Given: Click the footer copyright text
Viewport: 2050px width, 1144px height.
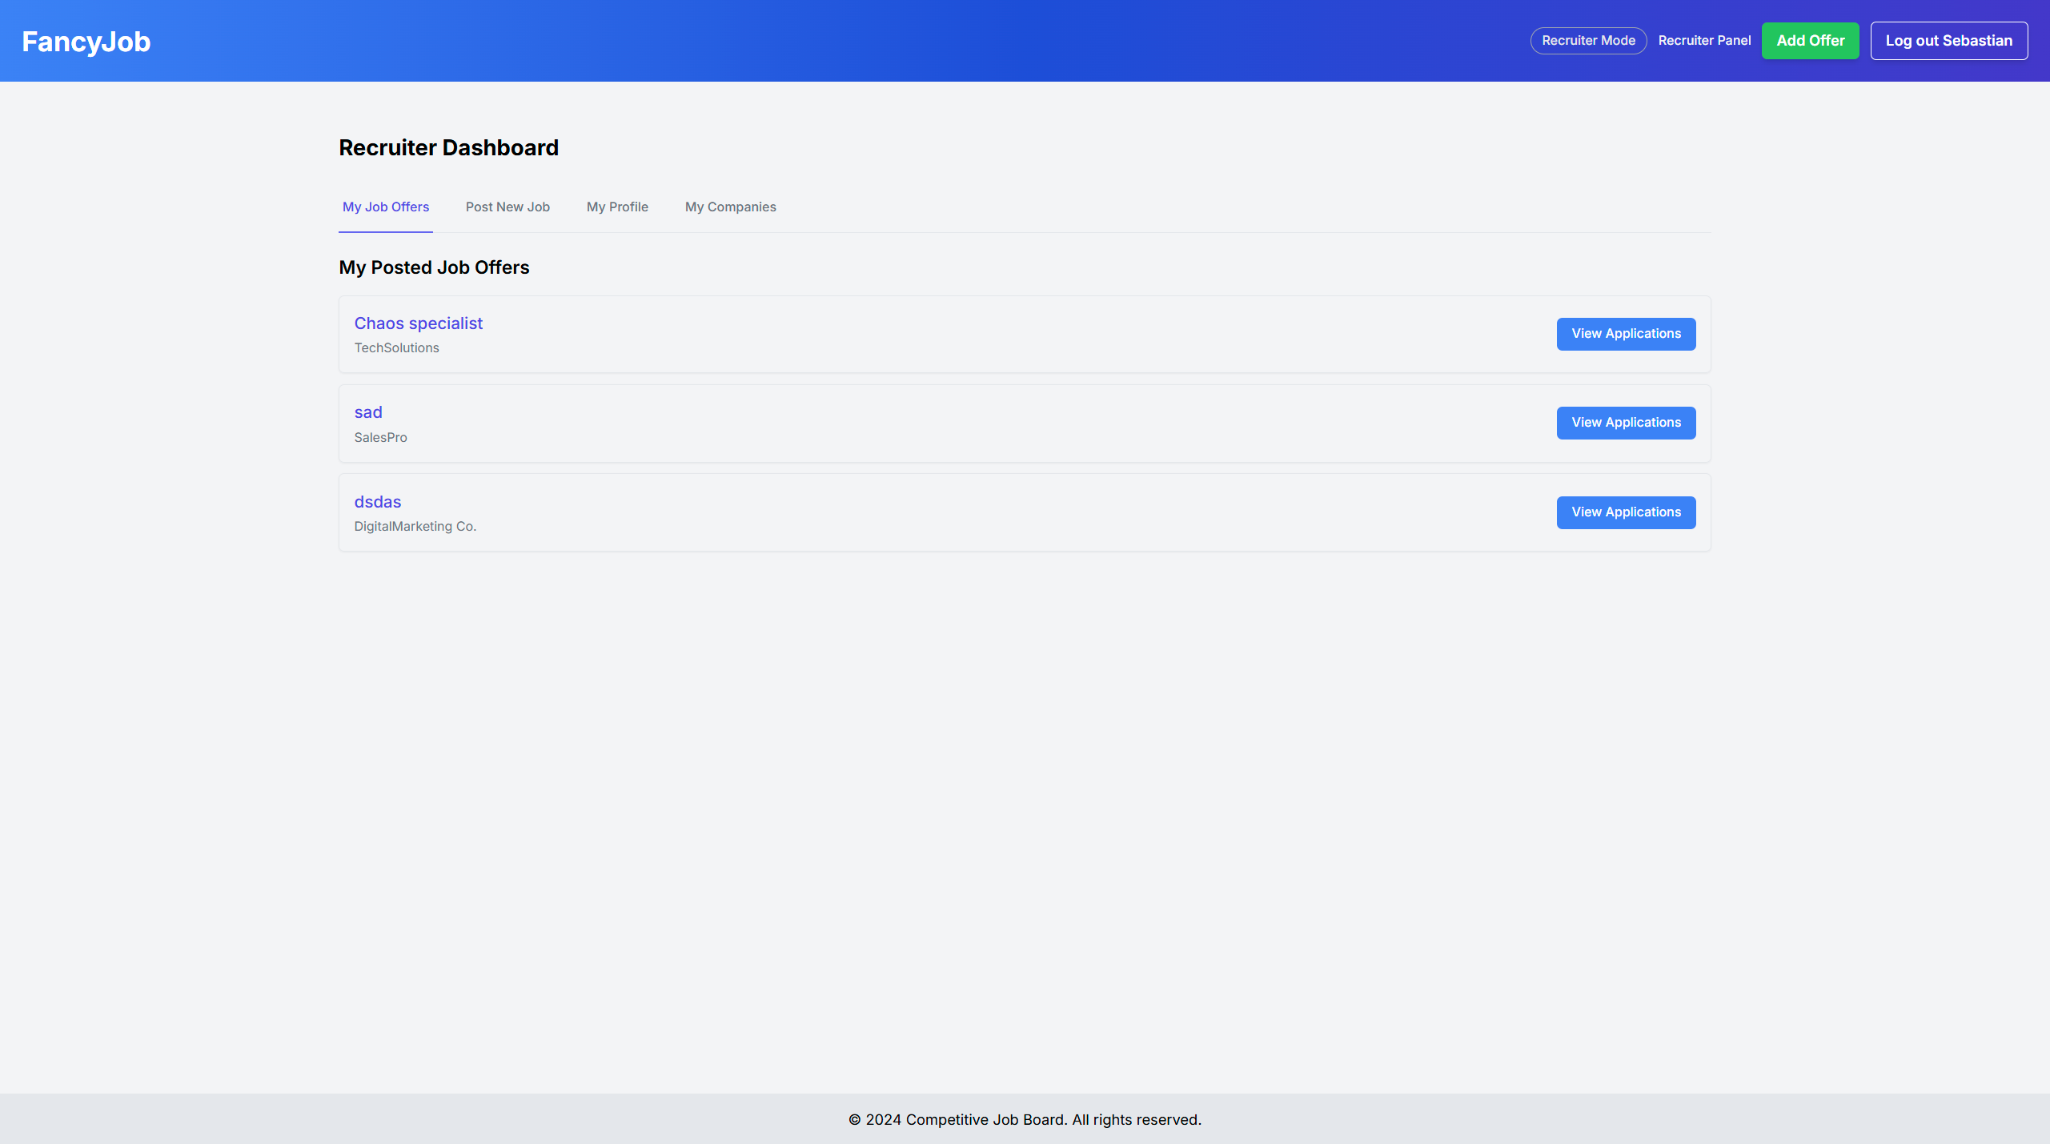Looking at the screenshot, I should coord(1025,1120).
